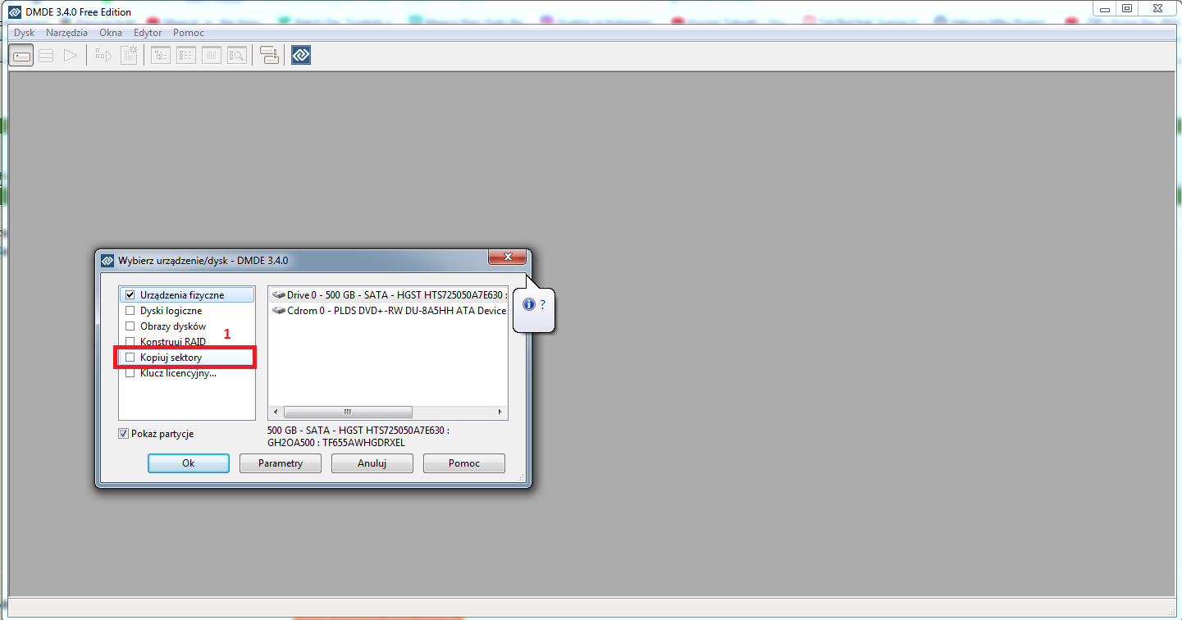Screen dimensions: 1182x620
Task: Check the Dyski logiczne checkbox
Action: (130, 311)
